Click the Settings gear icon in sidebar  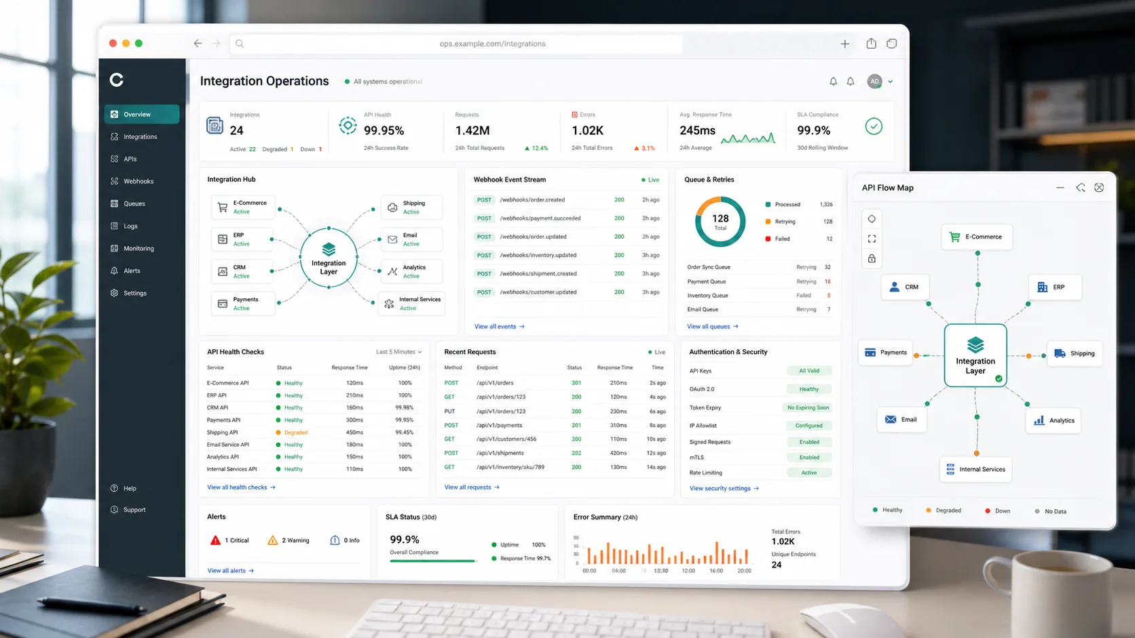114,293
